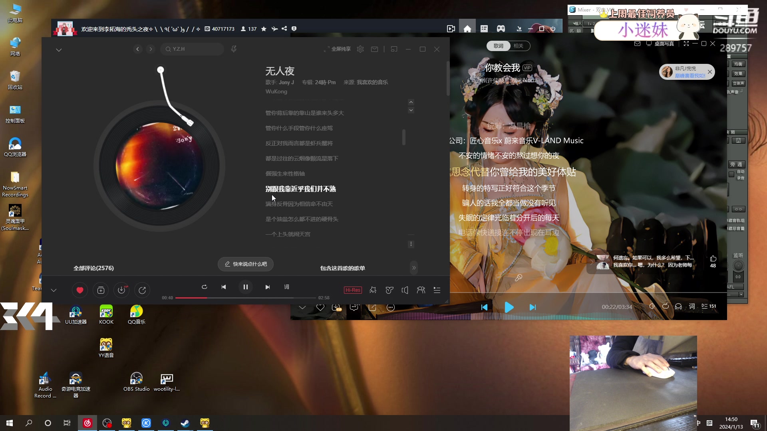Open 全部评论(2576) comments section

(94, 268)
